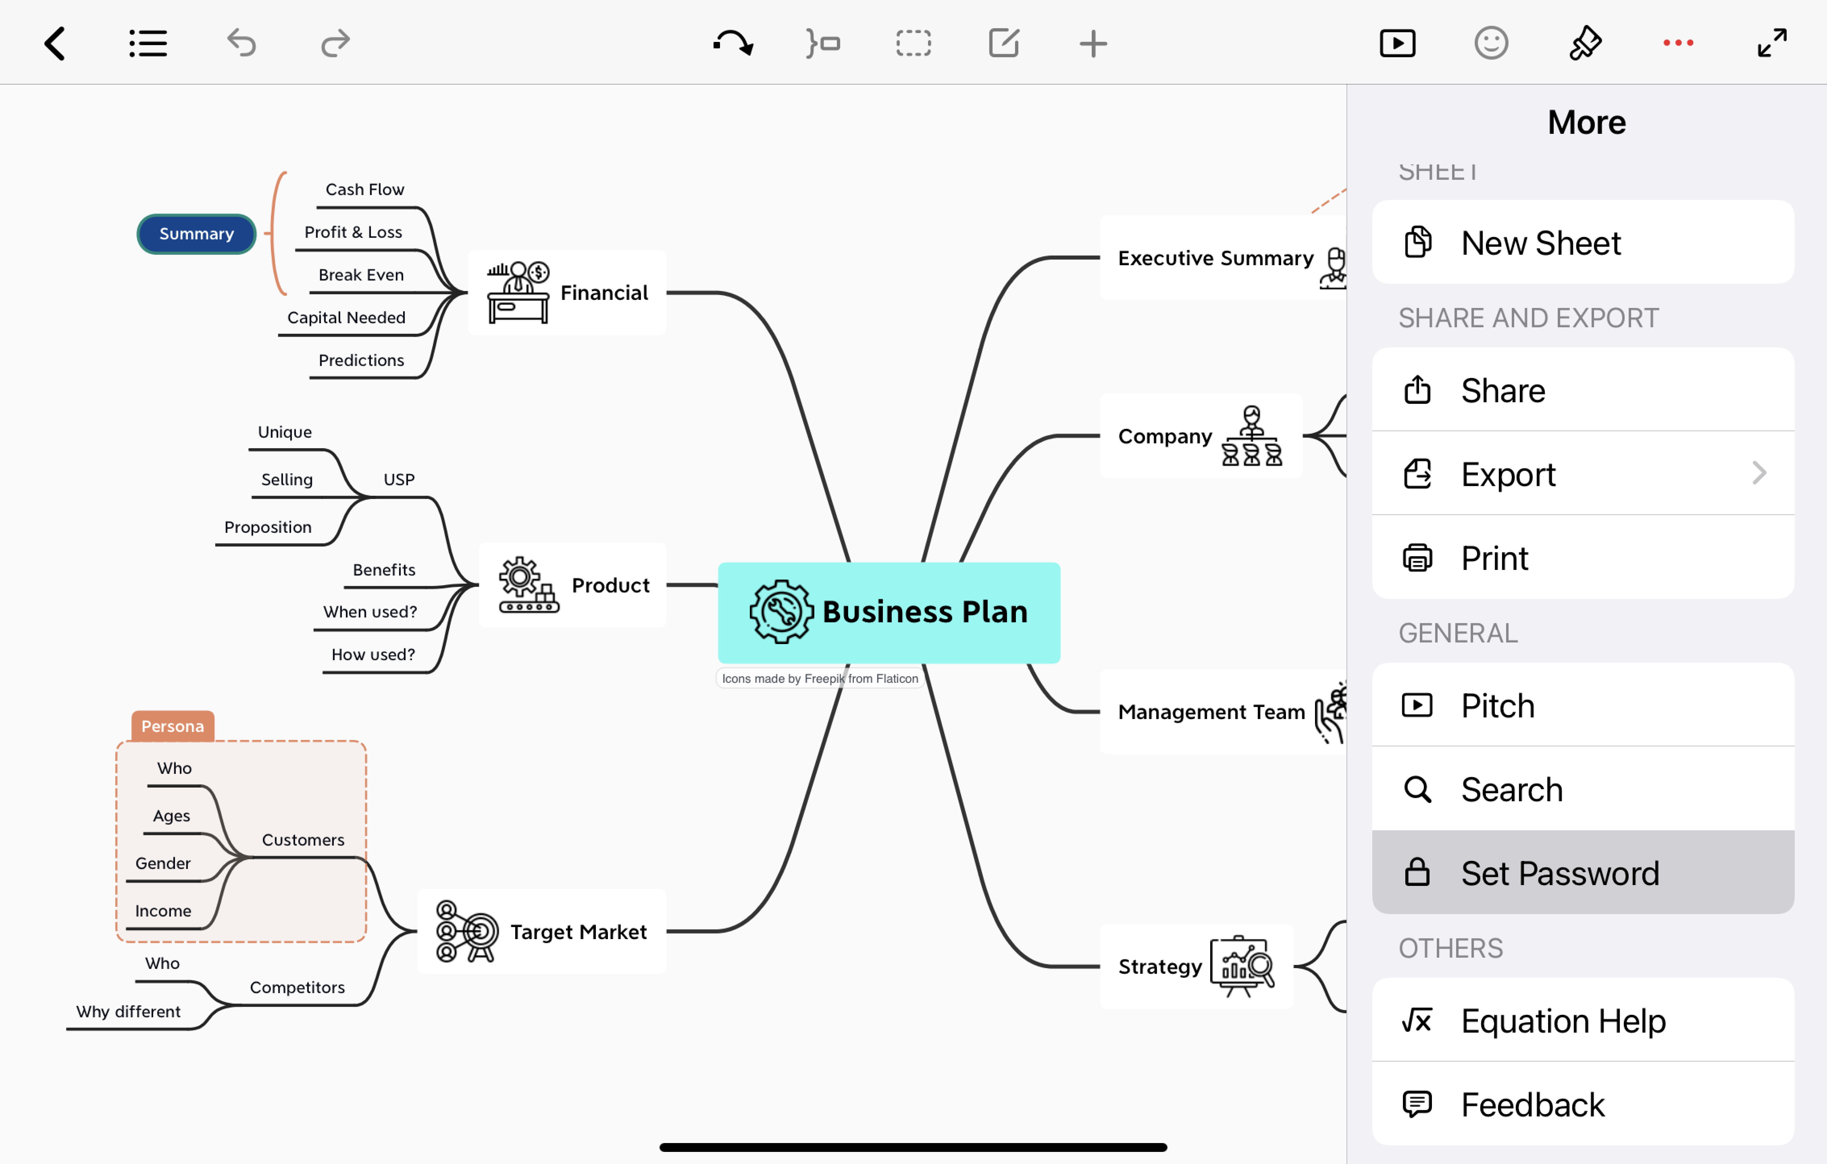This screenshot has height=1164, width=1827.
Task: Open the Export submenu
Action: click(x=1584, y=473)
